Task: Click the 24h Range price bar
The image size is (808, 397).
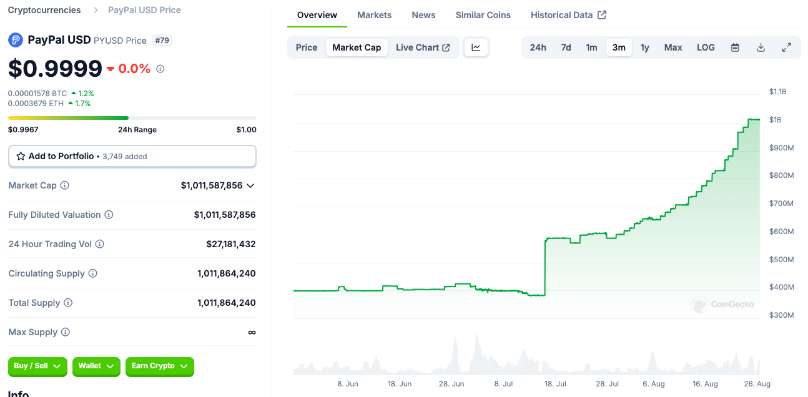Action: tap(132, 117)
